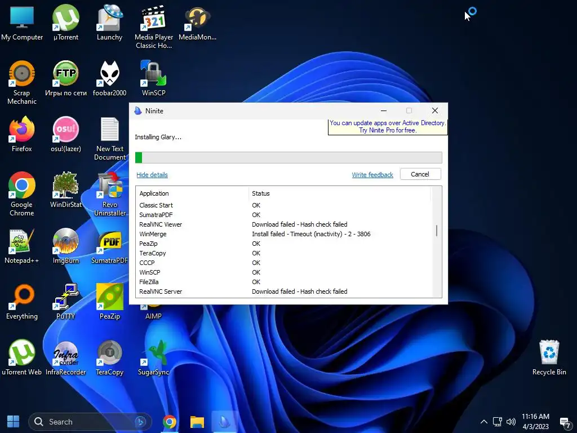Select the New Text Document file

(110, 139)
